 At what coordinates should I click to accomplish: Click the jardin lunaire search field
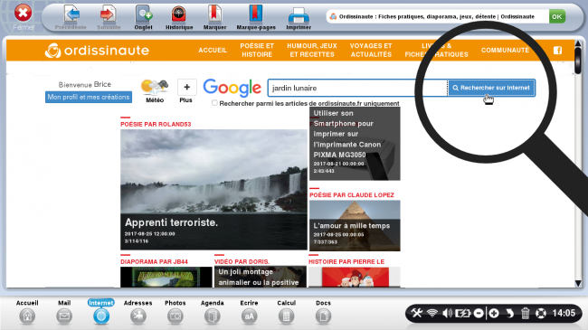[357, 88]
